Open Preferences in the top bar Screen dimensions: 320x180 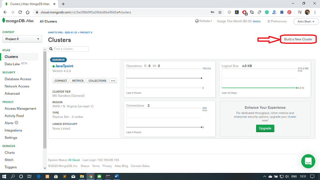[277, 21]
